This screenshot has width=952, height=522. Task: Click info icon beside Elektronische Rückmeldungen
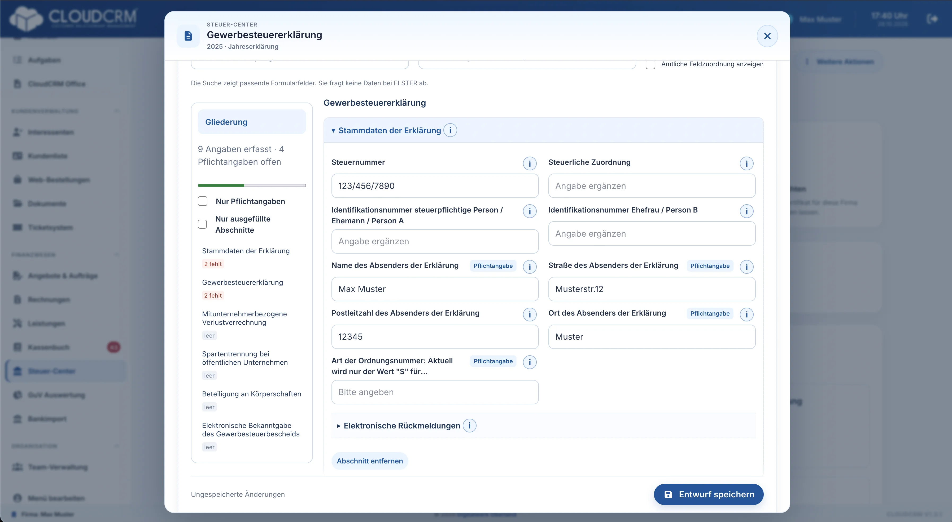point(469,426)
